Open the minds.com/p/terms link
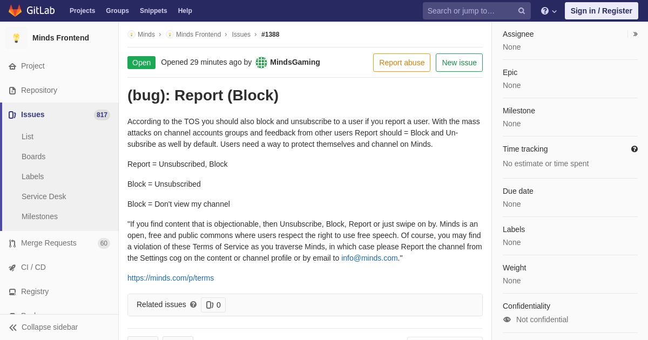This screenshot has height=340, width=648. [171, 278]
